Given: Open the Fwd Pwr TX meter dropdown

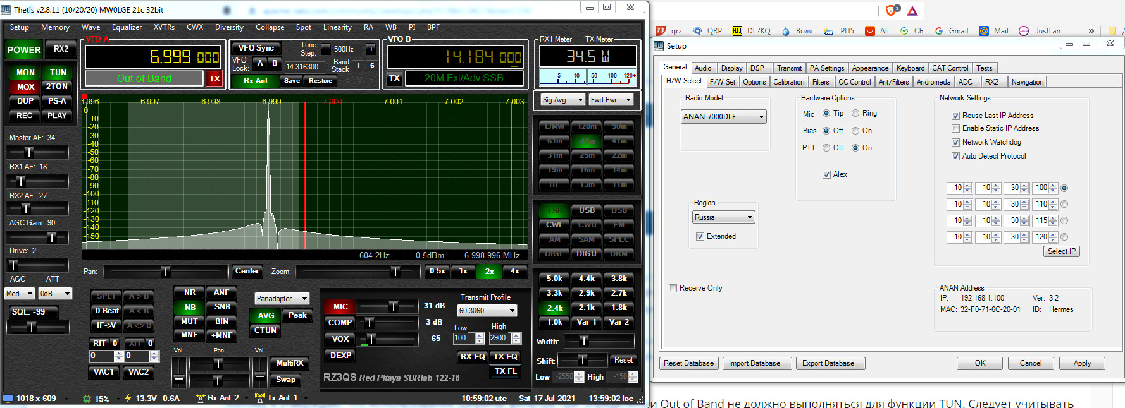Looking at the screenshot, I should (x=611, y=100).
